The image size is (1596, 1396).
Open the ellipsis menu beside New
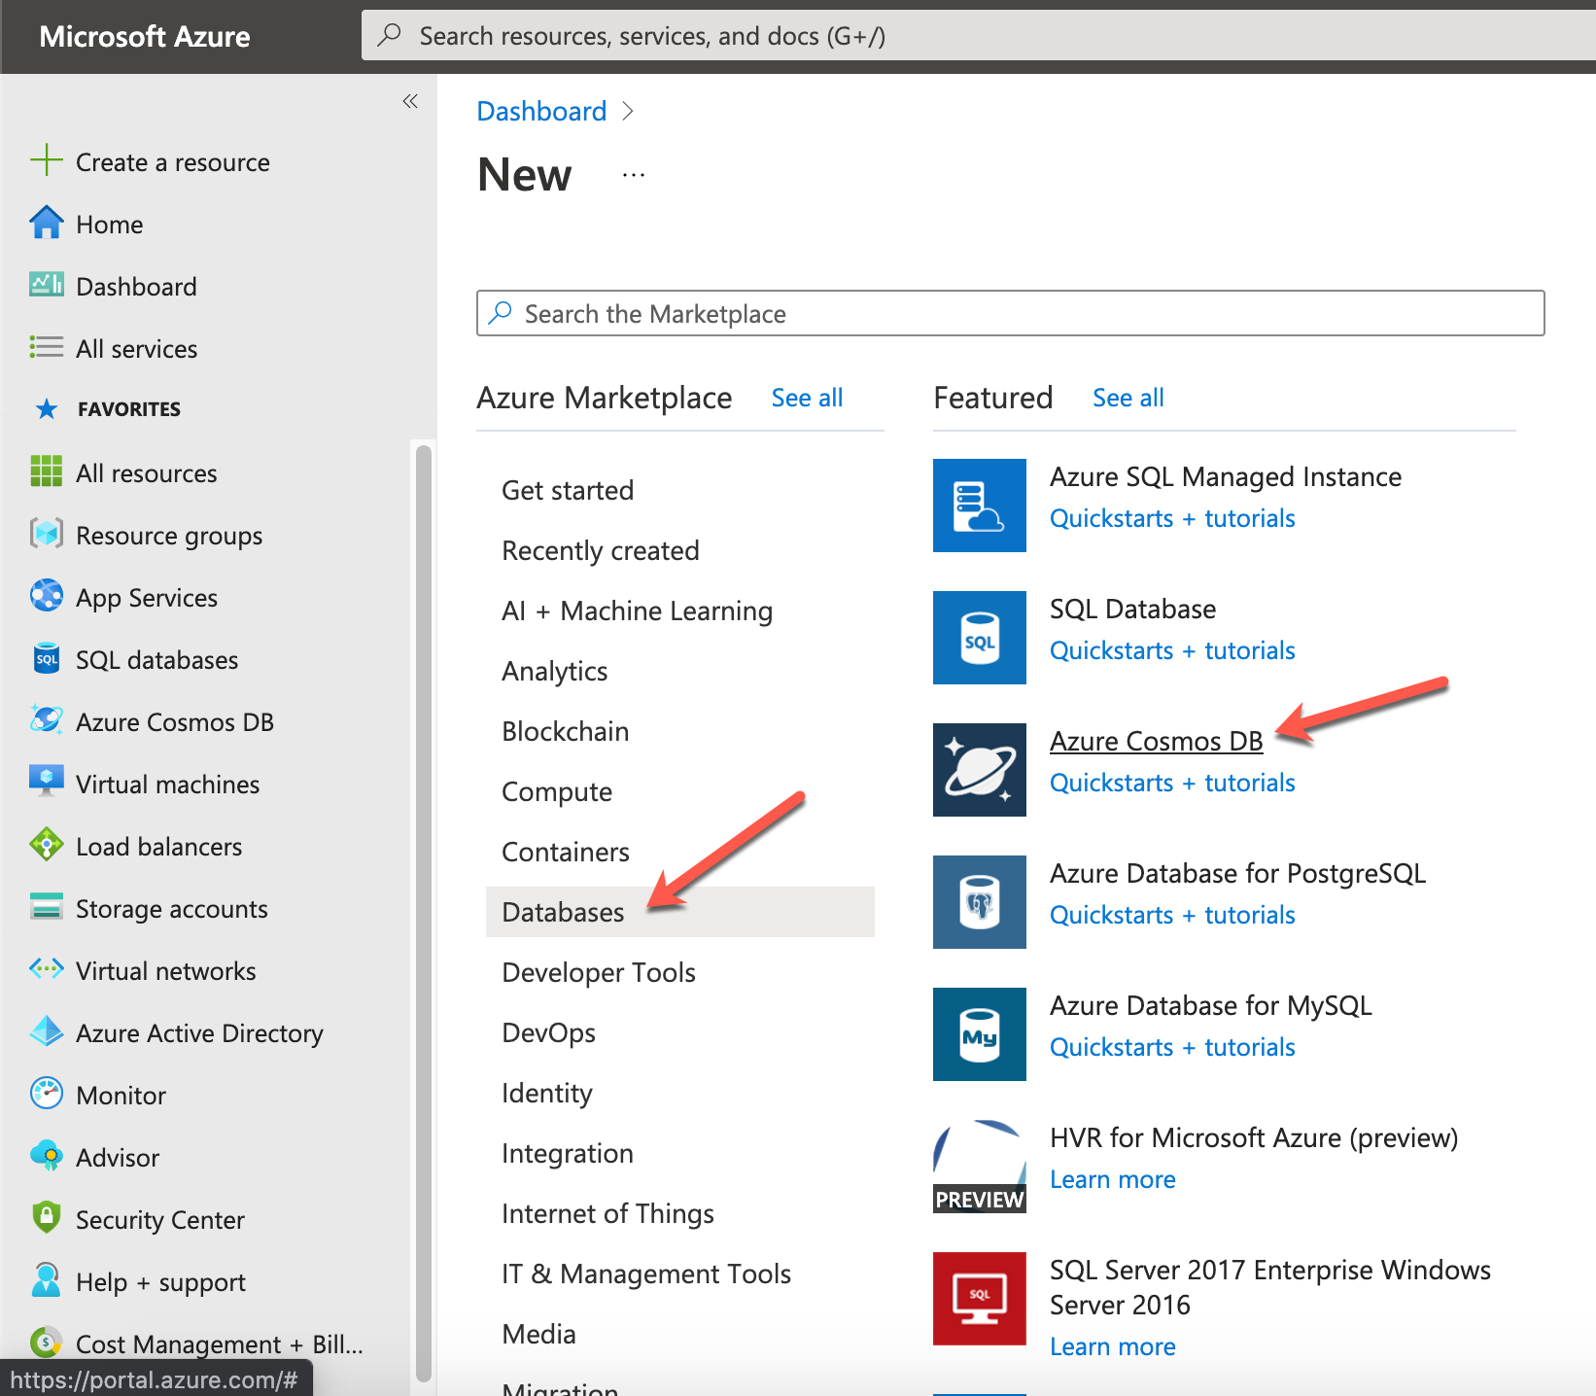pos(634,176)
